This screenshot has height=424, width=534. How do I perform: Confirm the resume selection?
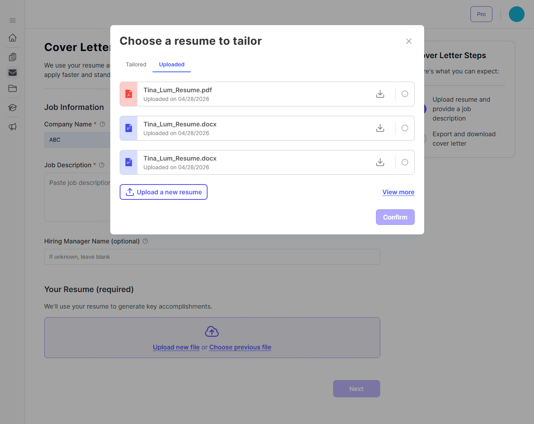(395, 217)
